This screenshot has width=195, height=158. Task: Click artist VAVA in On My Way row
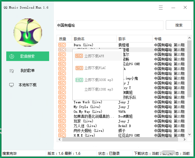click(x=122, y=112)
